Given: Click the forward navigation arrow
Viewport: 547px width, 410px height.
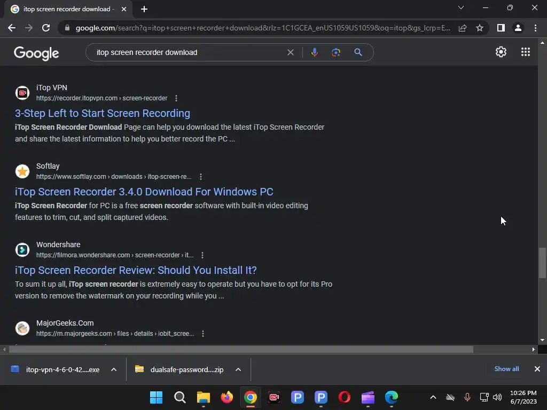Looking at the screenshot, I should pyautogui.click(x=29, y=28).
